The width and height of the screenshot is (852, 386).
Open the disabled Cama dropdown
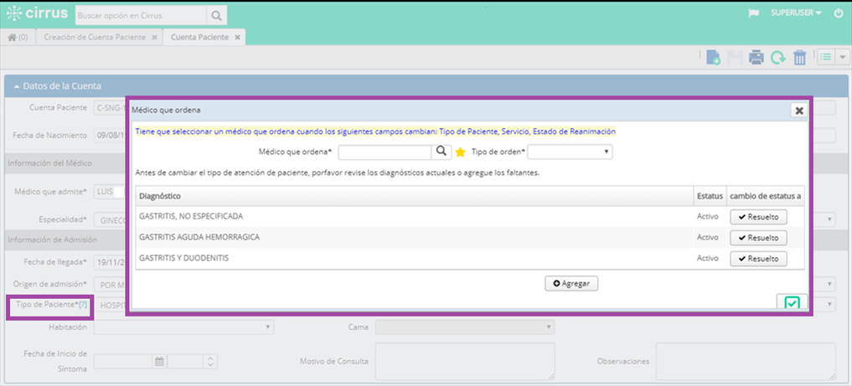pyautogui.click(x=465, y=327)
